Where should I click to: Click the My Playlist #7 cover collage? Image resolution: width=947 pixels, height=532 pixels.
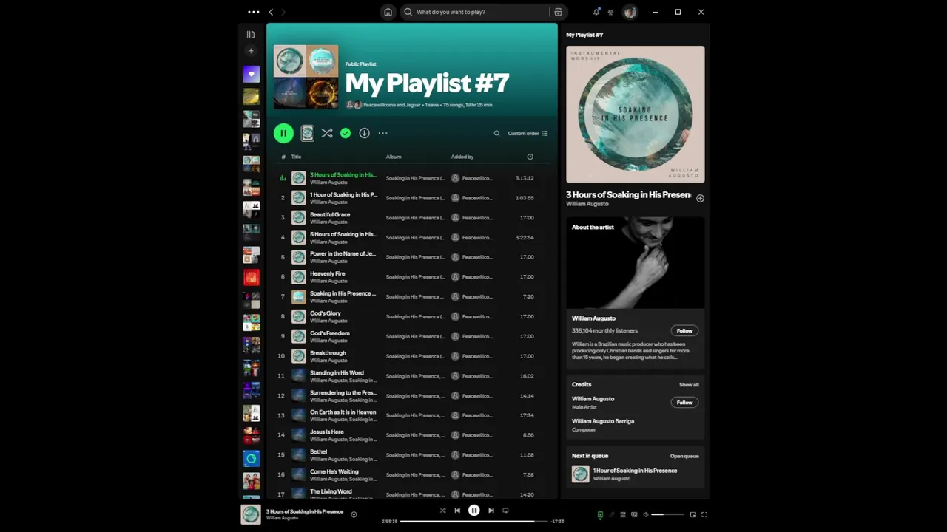tap(306, 78)
